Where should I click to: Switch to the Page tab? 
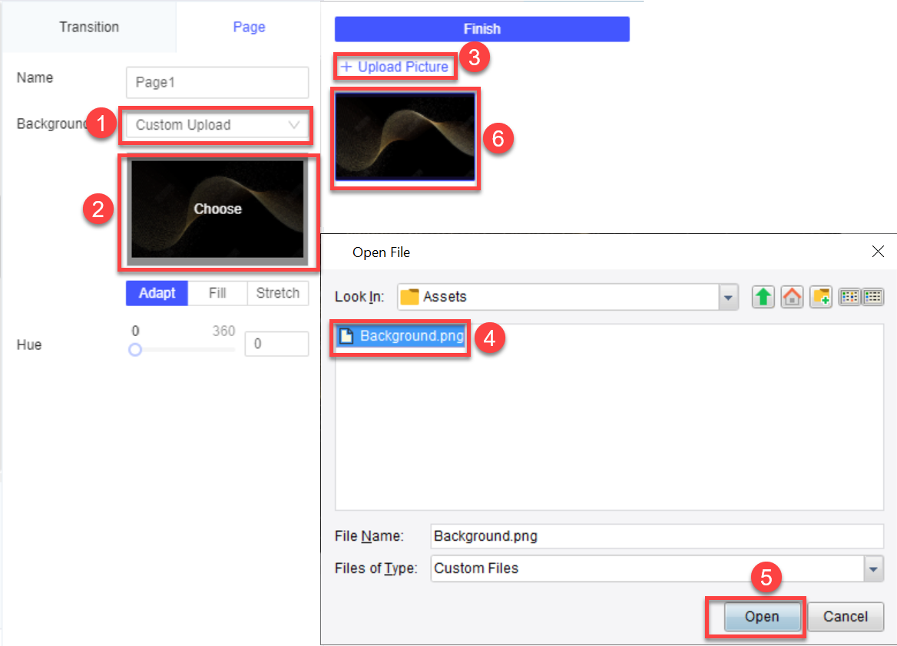coord(249,27)
